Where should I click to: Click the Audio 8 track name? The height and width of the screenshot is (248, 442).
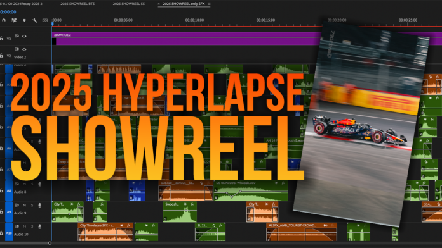click(20, 192)
